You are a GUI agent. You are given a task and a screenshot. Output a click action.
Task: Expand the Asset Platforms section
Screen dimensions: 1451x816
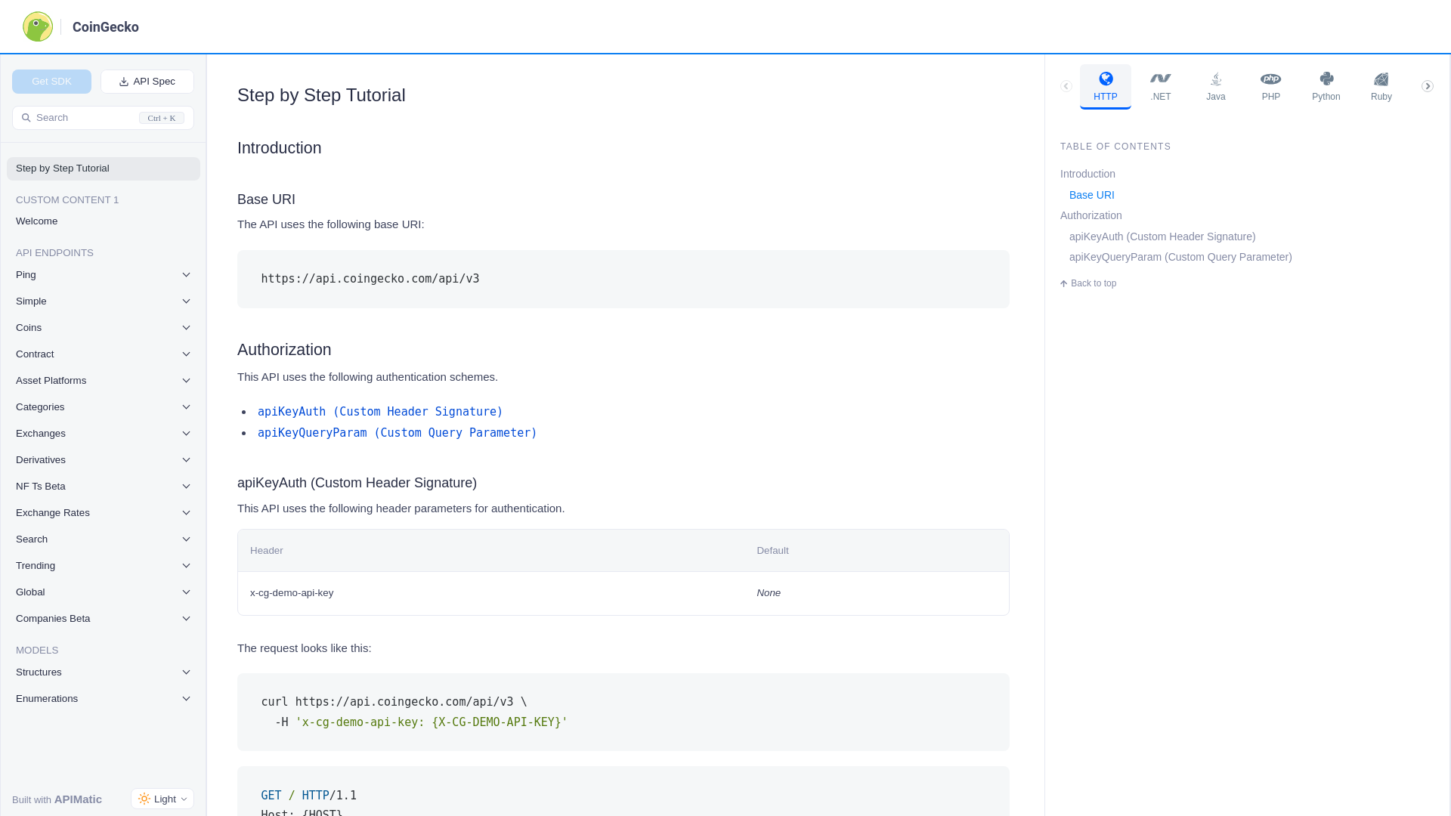tap(104, 381)
